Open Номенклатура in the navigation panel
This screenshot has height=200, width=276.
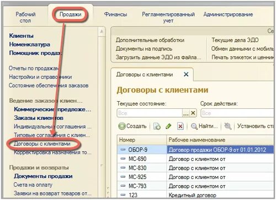[30, 44]
